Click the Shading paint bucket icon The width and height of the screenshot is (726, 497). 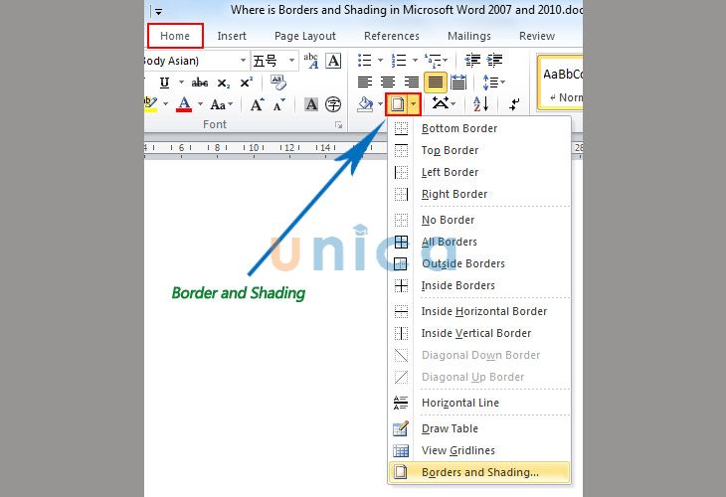tap(366, 104)
